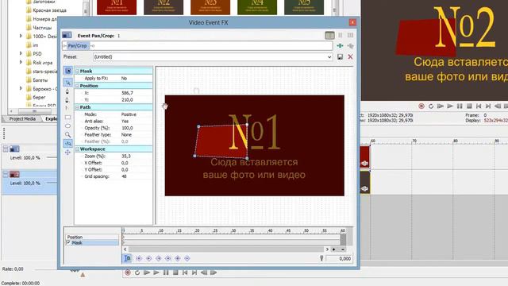Image resolution: width=508 pixels, height=286 pixels.
Task: Collapse the Path properties section
Action: click(x=78, y=107)
